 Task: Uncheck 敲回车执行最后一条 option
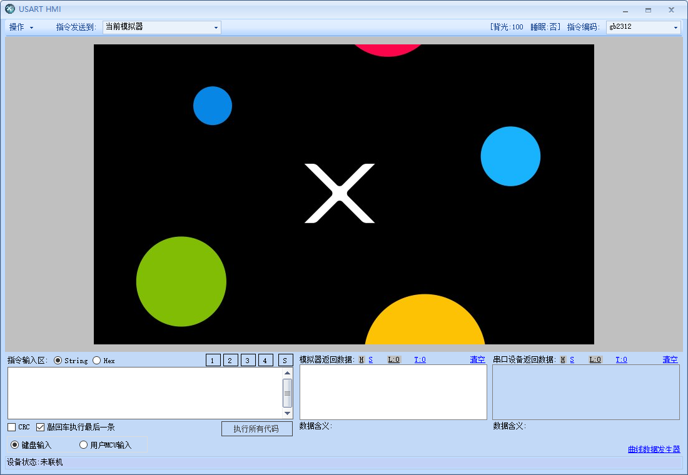41,427
